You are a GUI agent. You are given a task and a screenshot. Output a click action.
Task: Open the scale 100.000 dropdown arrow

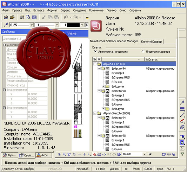point(144,154)
